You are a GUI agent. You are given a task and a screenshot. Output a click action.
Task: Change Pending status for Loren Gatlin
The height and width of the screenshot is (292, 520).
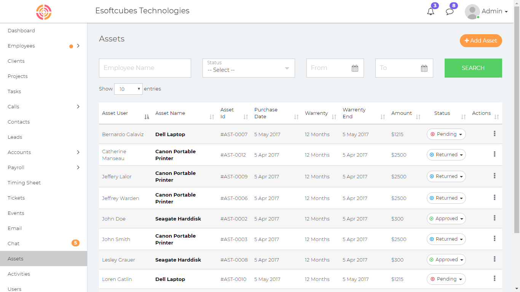tap(446, 279)
